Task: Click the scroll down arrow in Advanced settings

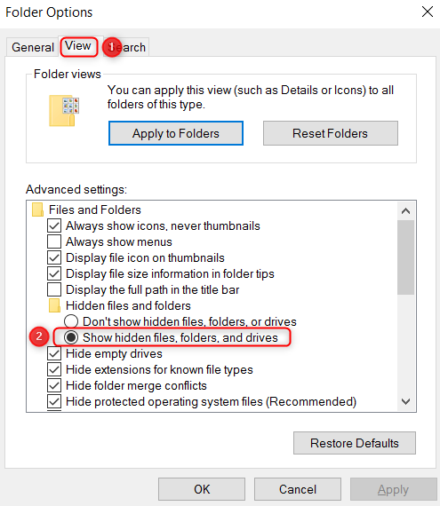Action: pos(405,401)
